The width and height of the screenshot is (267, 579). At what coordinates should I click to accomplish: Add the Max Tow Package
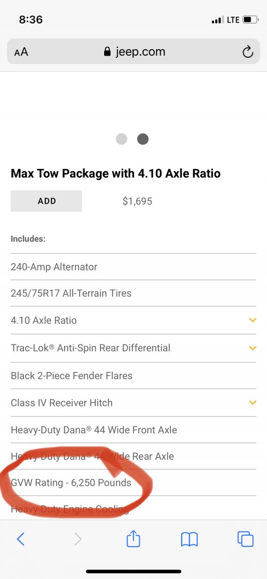[x=46, y=201]
